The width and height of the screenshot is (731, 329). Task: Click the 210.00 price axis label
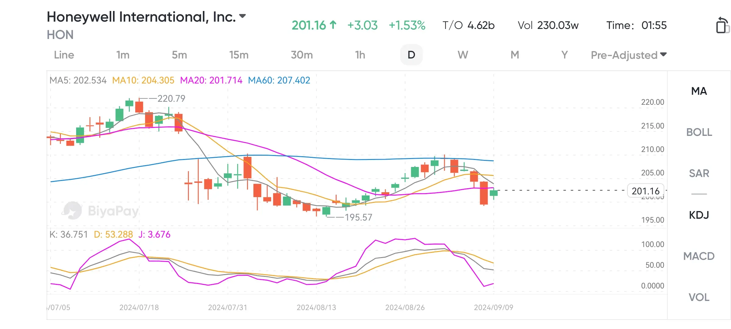coord(652,149)
